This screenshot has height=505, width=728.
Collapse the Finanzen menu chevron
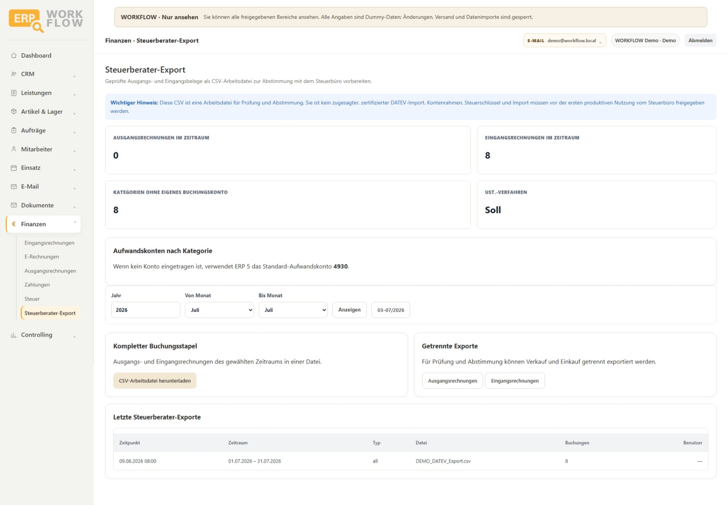pos(75,222)
